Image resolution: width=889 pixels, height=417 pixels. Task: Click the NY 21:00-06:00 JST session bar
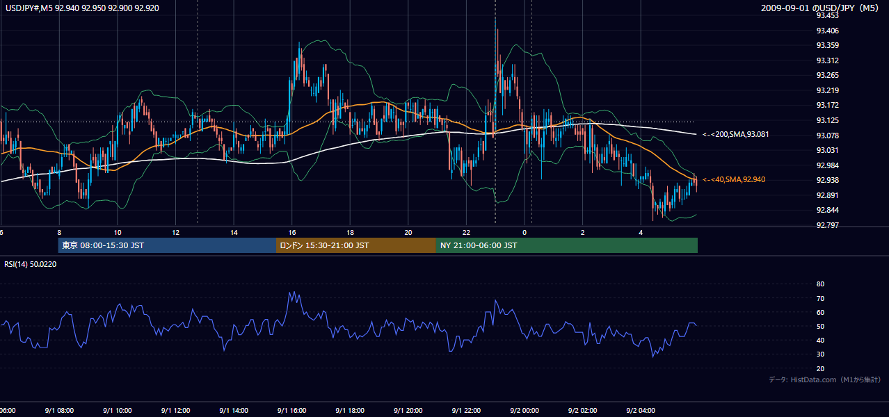pyautogui.click(x=567, y=245)
